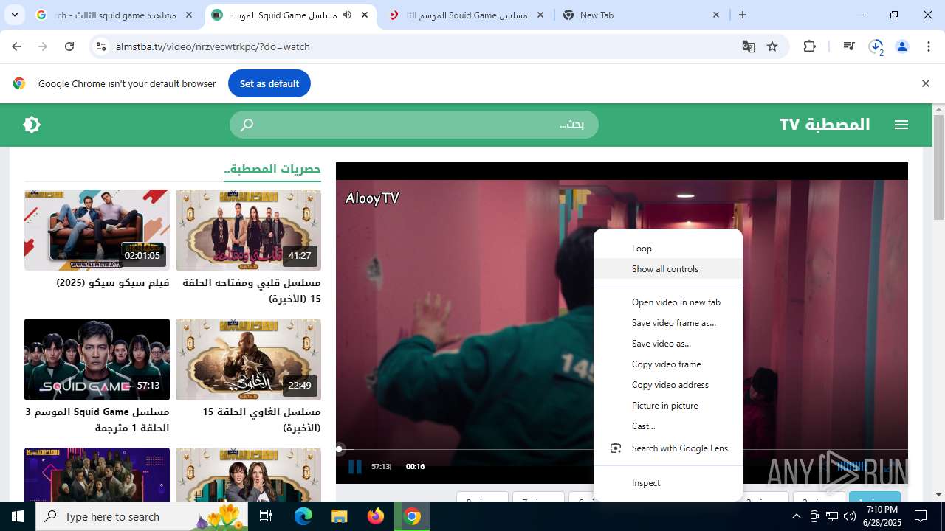The height and width of the screenshot is (531, 945).
Task: Open the notification center icon
Action: pyautogui.click(x=921, y=516)
